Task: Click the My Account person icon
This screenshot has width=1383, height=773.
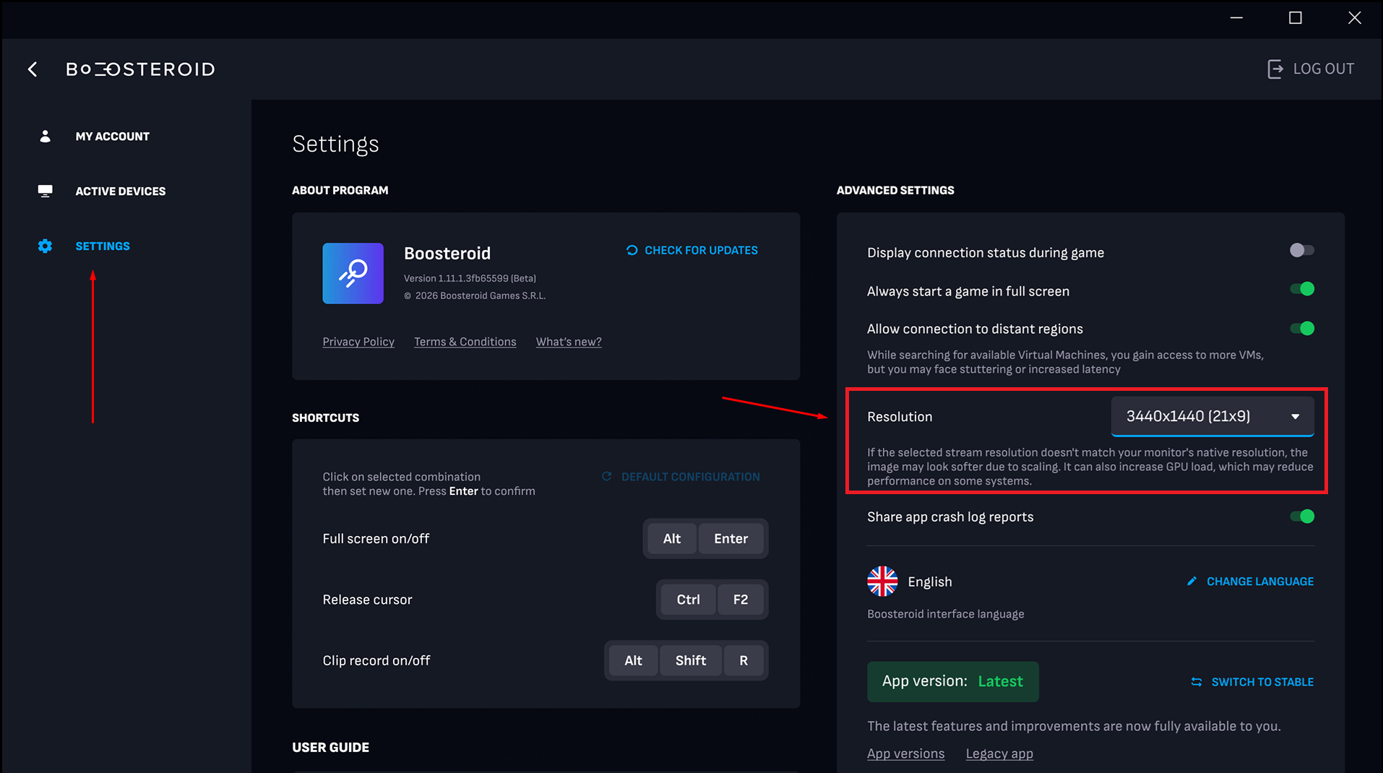Action: click(45, 136)
